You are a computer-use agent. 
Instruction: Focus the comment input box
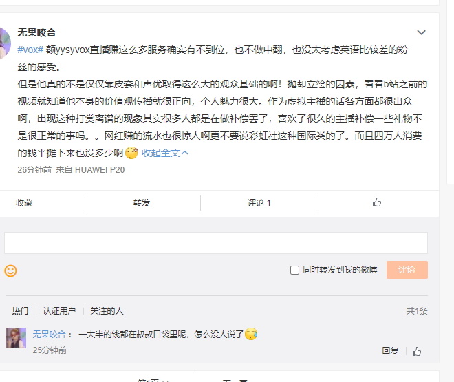pyautogui.click(x=216, y=243)
